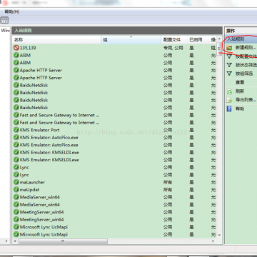
Task: Click the filter-by-profile (按配置文件筛选) funnel icon
Action: click(229, 56)
